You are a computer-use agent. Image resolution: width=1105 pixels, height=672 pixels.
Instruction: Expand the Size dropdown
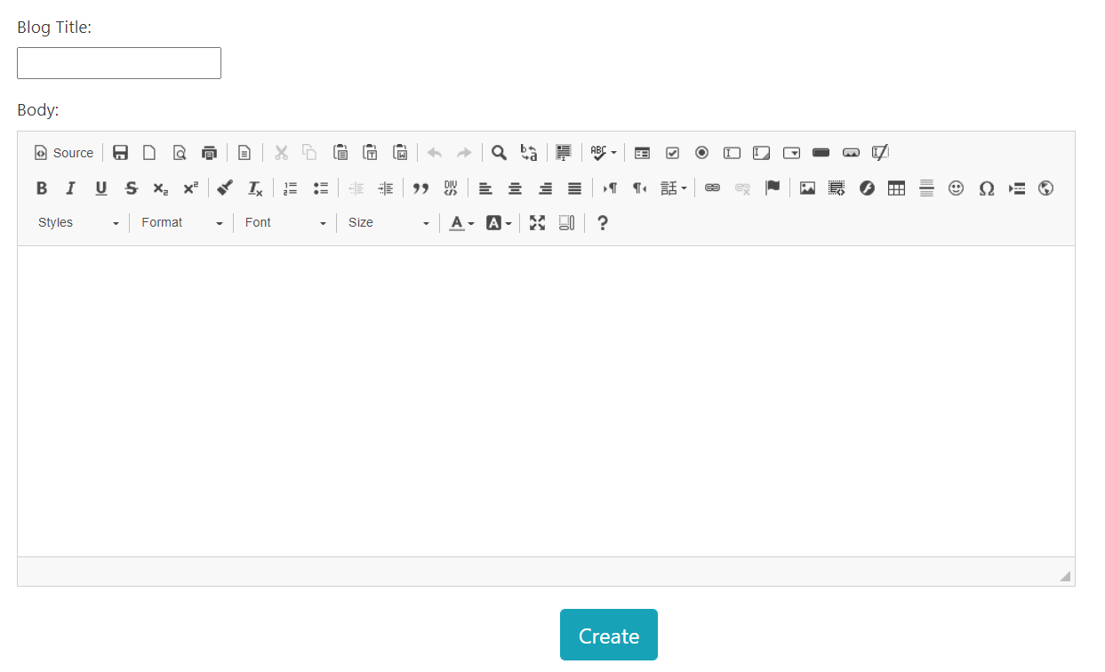coord(388,222)
